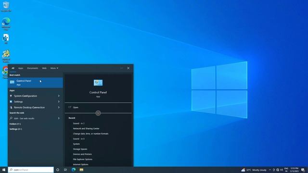Open the Microsoft Edge desktop shortcut

coord(6,24)
